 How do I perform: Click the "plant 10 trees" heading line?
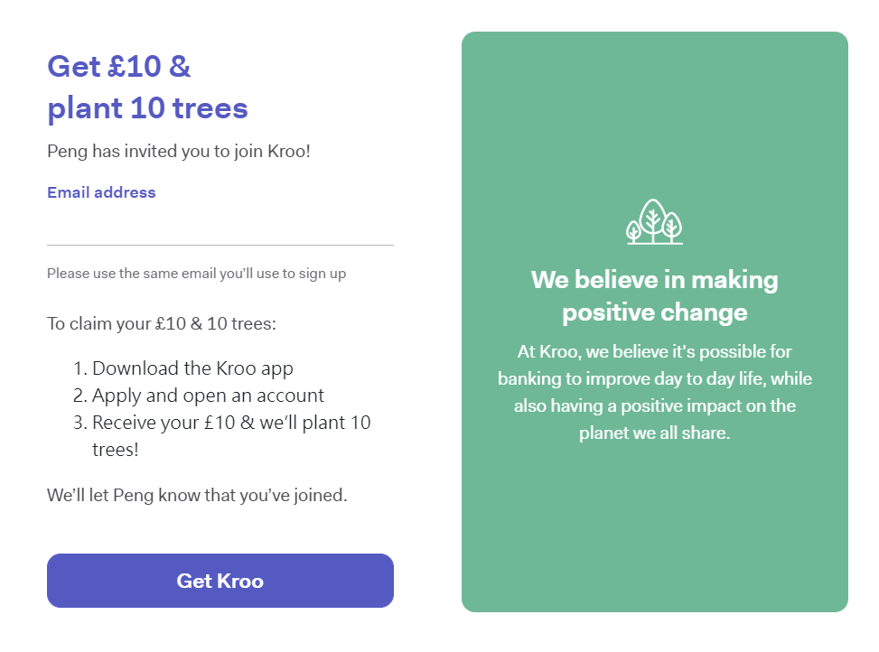click(x=147, y=108)
